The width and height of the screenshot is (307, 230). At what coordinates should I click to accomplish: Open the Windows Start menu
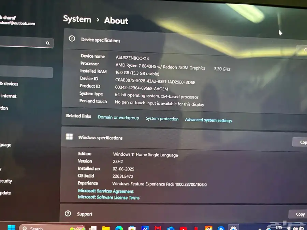pyautogui.click(x=11, y=228)
